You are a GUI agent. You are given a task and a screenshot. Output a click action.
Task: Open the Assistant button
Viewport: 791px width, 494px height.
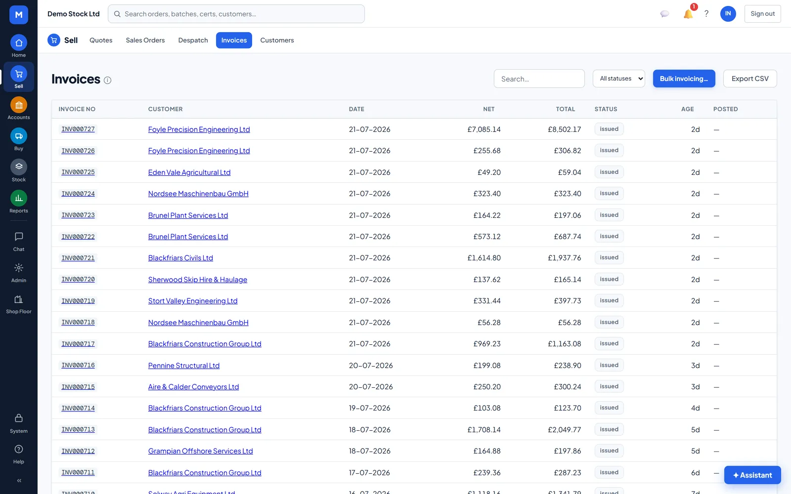(752, 475)
